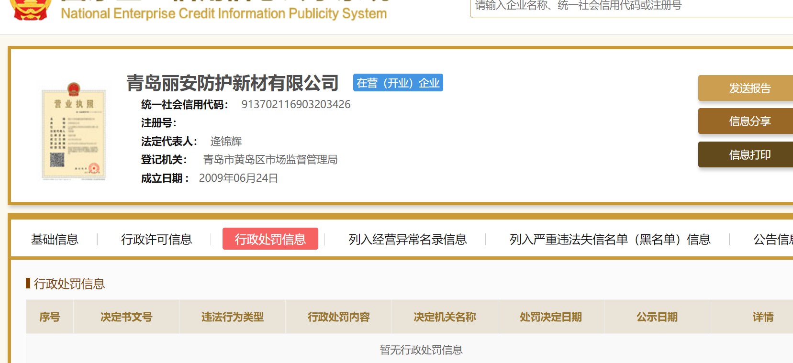Click the company name 青岛丽安防护新材有限公司
The image size is (793, 363).
pyautogui.click(x=233, y=83)
